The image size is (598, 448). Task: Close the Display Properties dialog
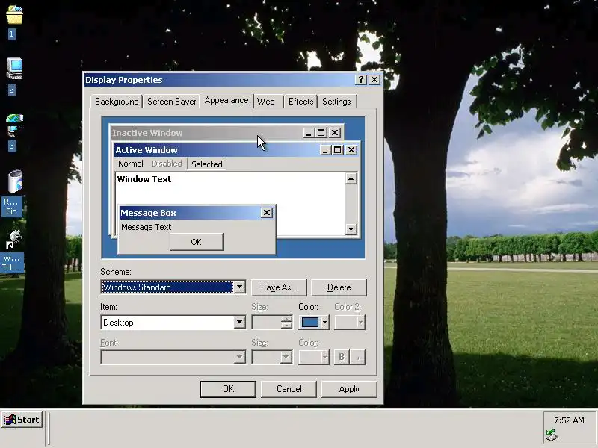[374, 80]
